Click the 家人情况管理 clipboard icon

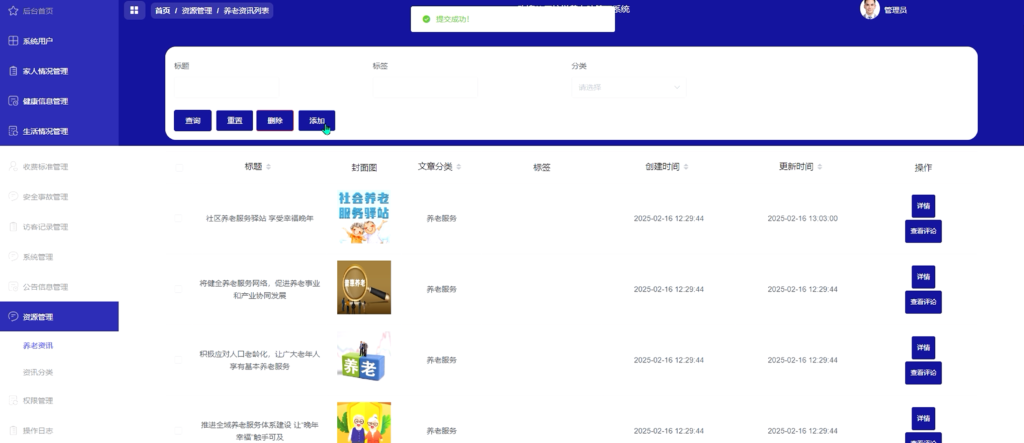coord(13,71)
